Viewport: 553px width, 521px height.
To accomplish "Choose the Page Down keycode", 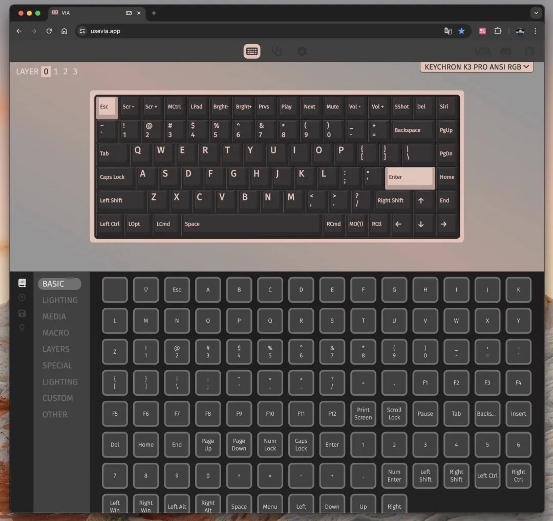I will click(x=239, y=445).
